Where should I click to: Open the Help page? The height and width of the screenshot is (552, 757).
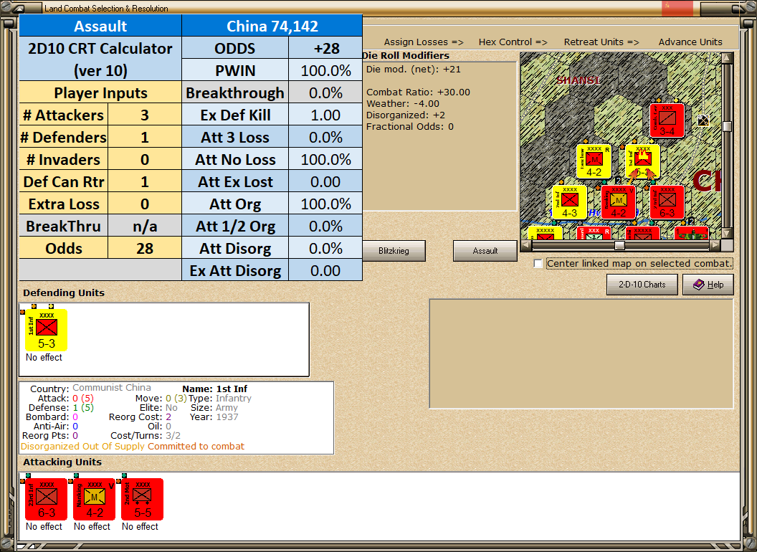708,285
